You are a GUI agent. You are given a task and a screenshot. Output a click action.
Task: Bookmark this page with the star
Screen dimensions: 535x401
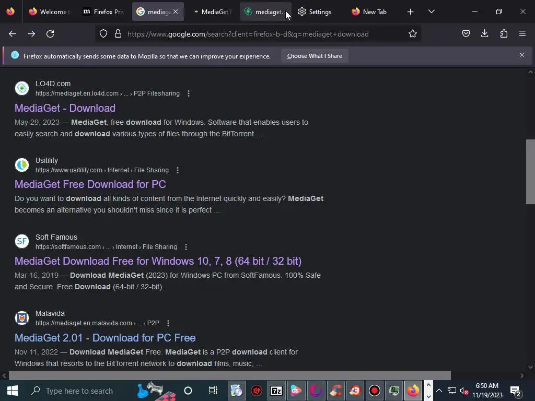413,34
